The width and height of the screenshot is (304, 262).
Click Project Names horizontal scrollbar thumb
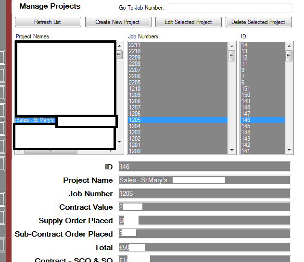51,151
